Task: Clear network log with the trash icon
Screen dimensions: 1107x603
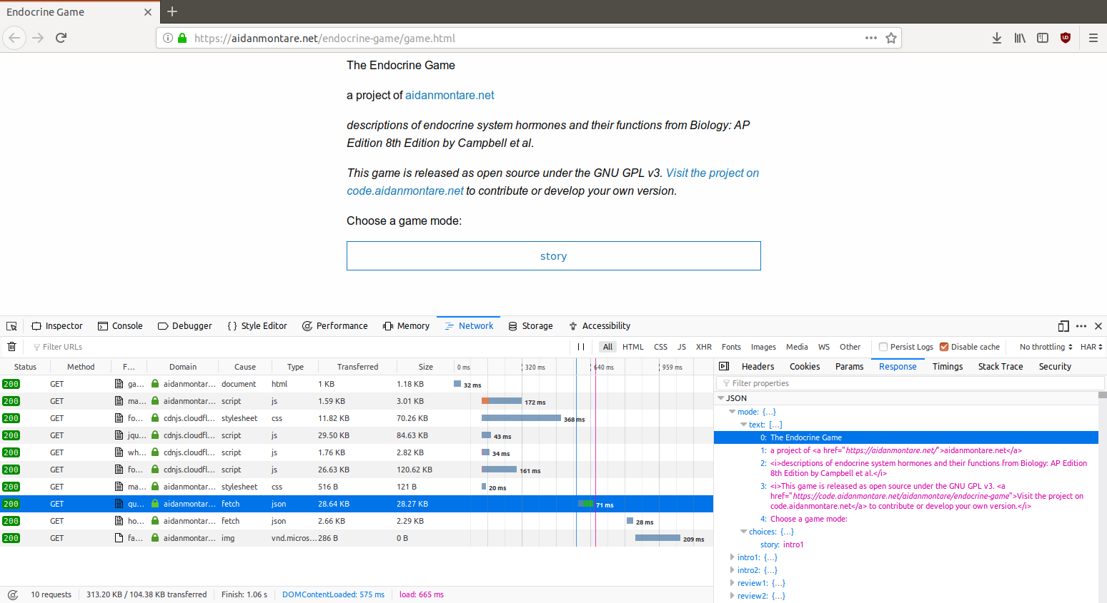Action: point(11,347)
